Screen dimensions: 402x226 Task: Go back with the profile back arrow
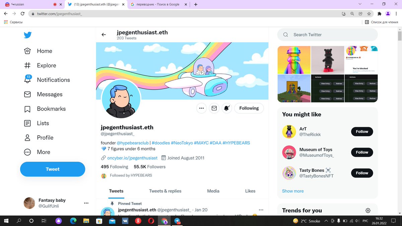(x=104, y=34)
